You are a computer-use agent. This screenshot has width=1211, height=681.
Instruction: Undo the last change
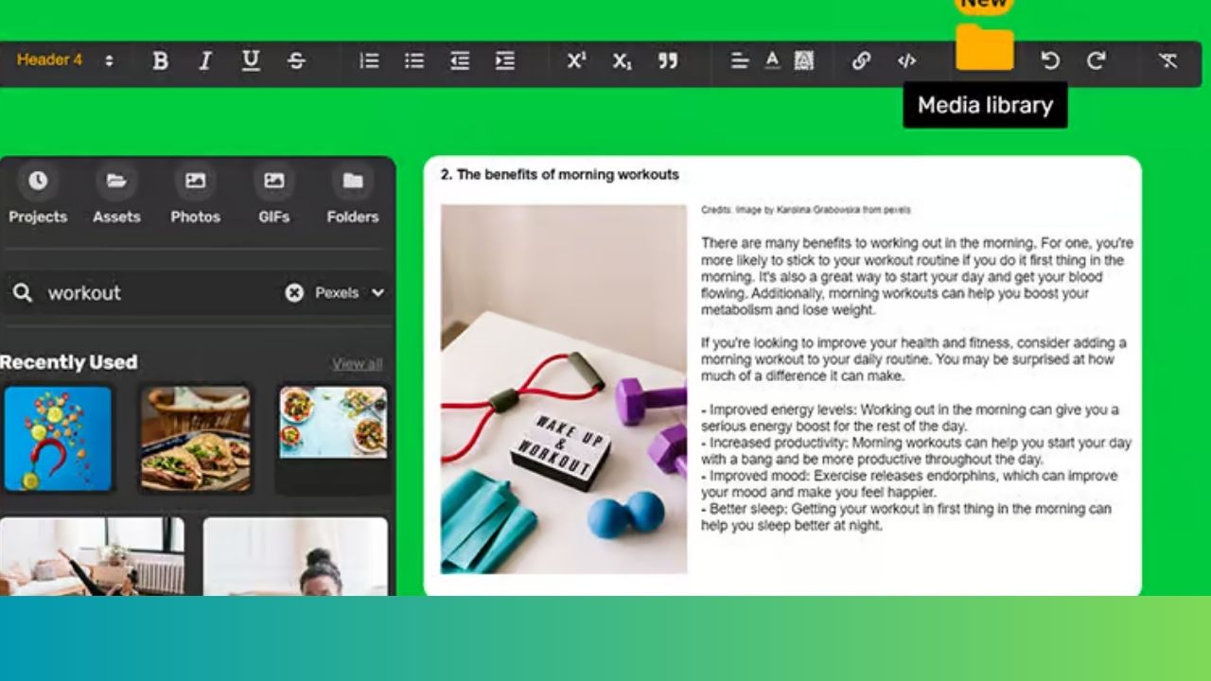1050,61
